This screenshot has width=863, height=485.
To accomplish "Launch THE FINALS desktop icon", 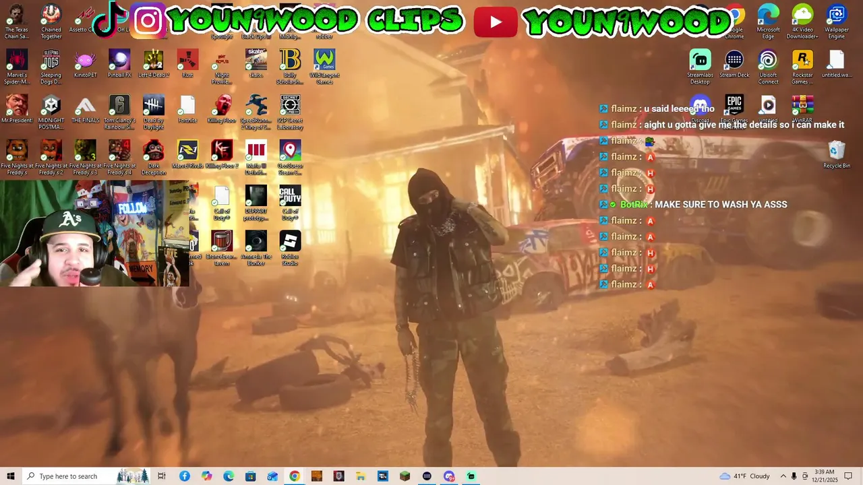I will [x=86, y=109].
